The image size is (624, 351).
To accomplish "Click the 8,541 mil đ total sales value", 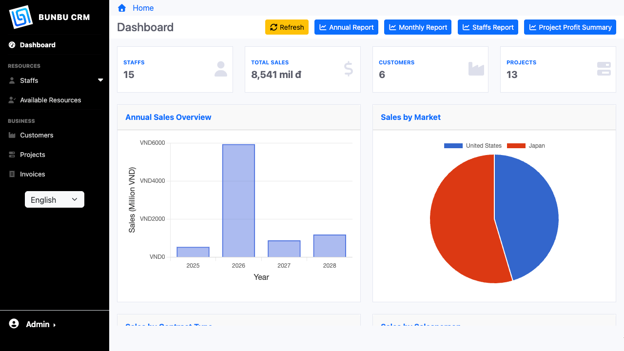I will click(276, 75).
